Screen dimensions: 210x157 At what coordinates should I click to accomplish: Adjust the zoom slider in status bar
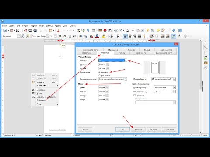191,135
